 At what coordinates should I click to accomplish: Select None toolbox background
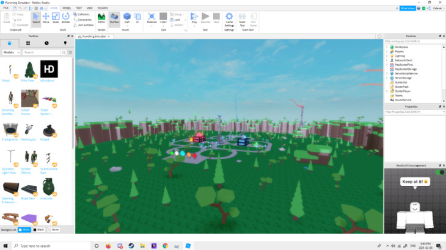pyautogui.click(x=53, y=229)
